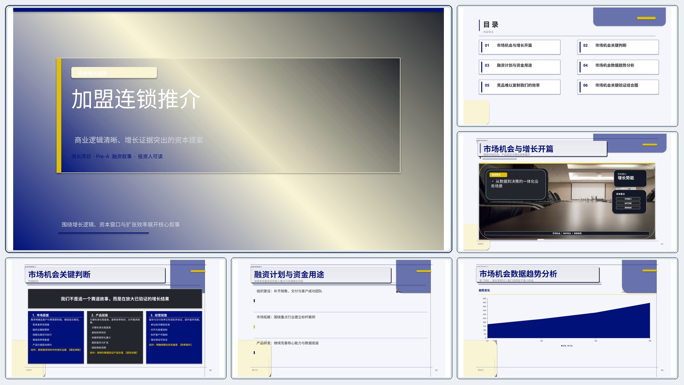
Task: Click the 标杆场景 button under 资本看点
Action: point(628,203)
